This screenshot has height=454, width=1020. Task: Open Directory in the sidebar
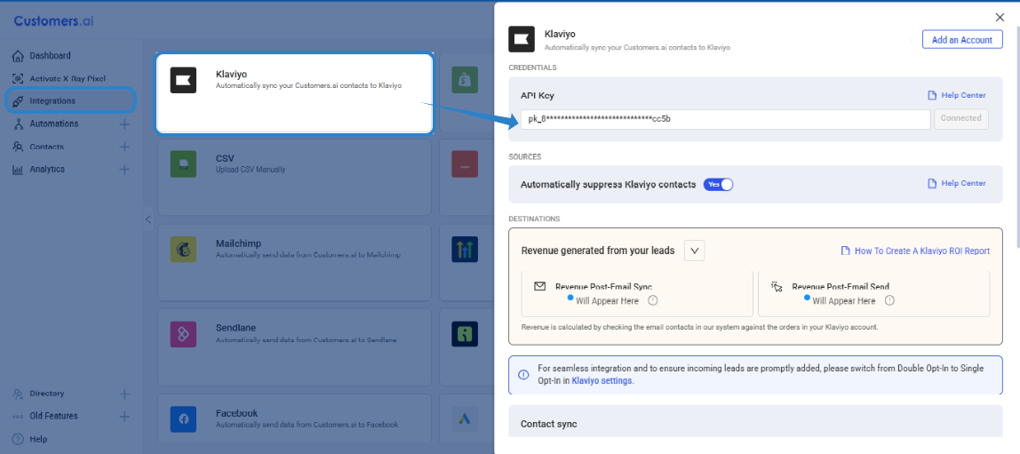coord(46,394)
